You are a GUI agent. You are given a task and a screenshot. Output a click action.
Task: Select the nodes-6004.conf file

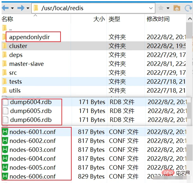[33, 158]
